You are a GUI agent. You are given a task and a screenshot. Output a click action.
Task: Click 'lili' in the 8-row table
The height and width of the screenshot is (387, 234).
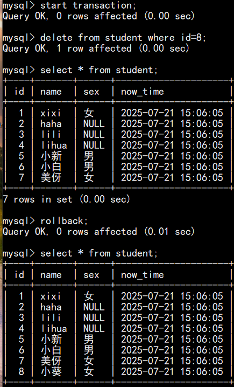[51, 317]
